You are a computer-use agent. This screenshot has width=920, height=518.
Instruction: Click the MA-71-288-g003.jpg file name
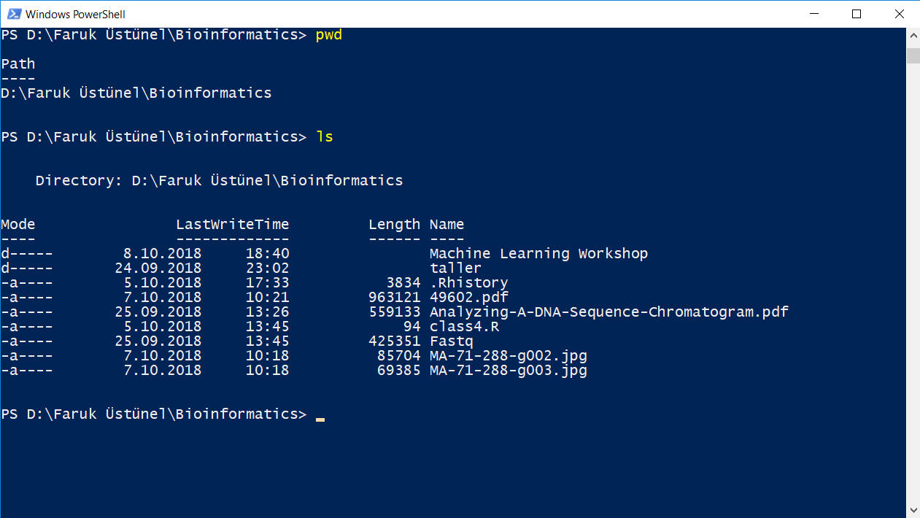[508, 371]
